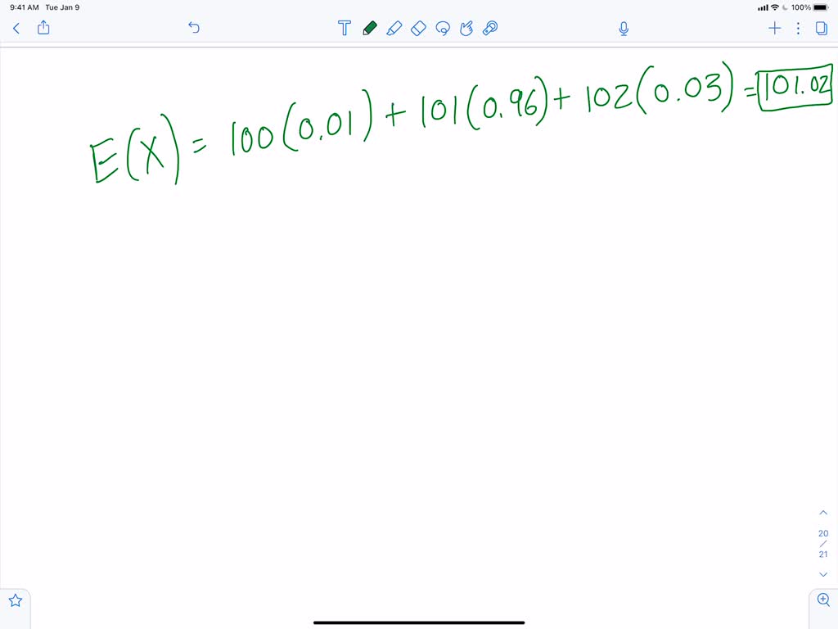The width and height of the screenshot is (838, 629).
Task: Go to previous page with up chevron
Action: point(823,513)
